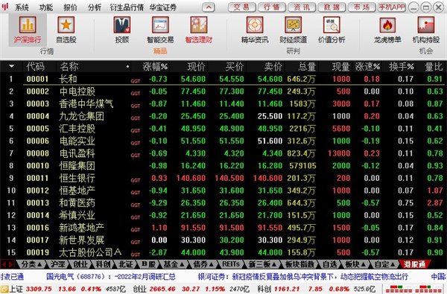The width and height of the screenshot is (447, 294).
Task: Open the 沪深排行 ranking icon
Action: (x=28, y=25)
